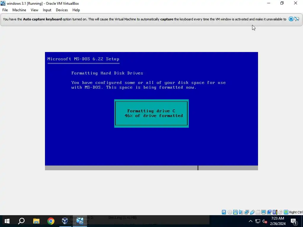The height and width of the screenshot is (227, 303).
Task: Click the recording indicator icon
Action: [269, 212]
